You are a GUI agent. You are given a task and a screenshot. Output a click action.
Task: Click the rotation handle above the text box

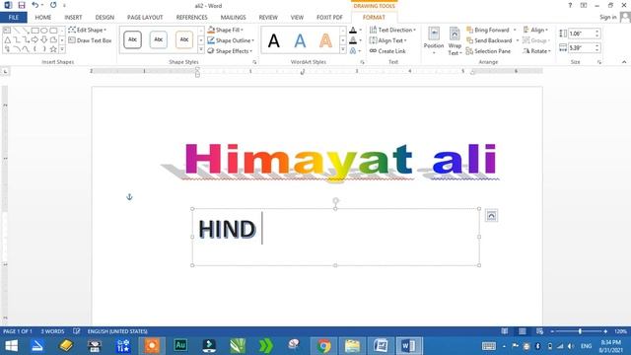coord(335,200)
